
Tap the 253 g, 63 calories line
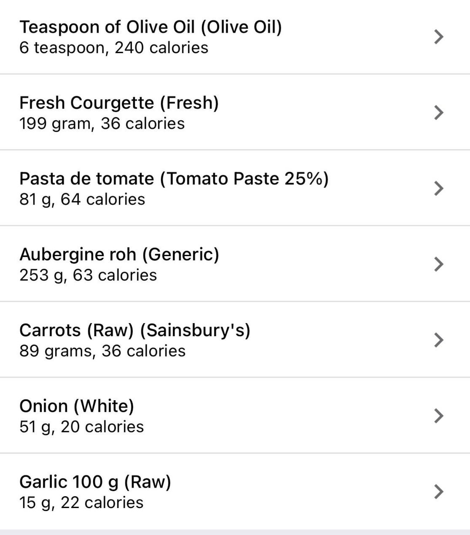88,275
